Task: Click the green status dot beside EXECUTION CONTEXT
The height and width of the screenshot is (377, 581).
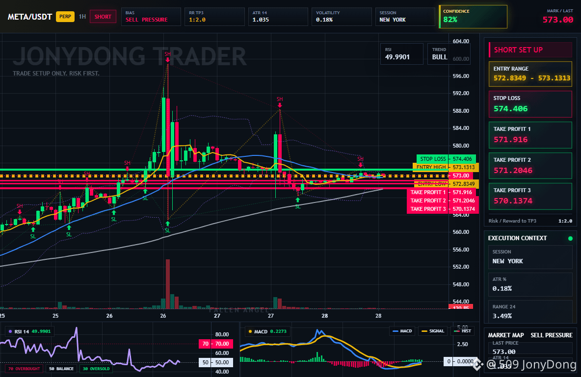Action: pyautogui.click(x=570, y=238)
